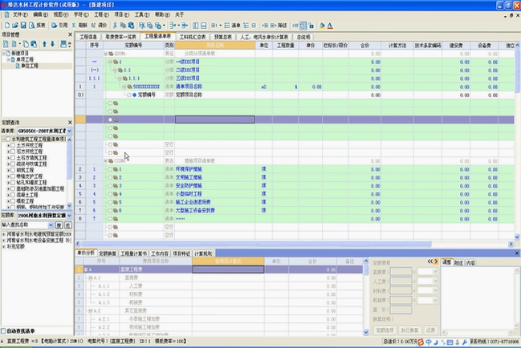Check the 土石方填筑工程 checkbox
Viewport: 521px width, 348px height.
coord(13,158)
